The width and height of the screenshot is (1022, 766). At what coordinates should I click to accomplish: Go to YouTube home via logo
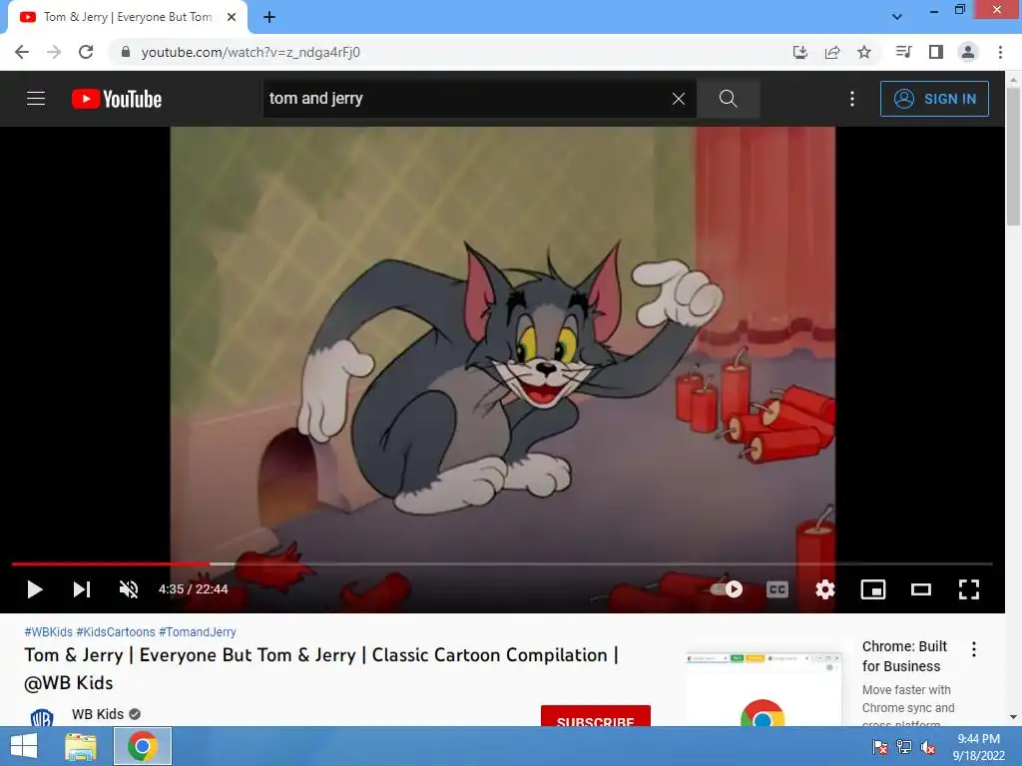117,99
